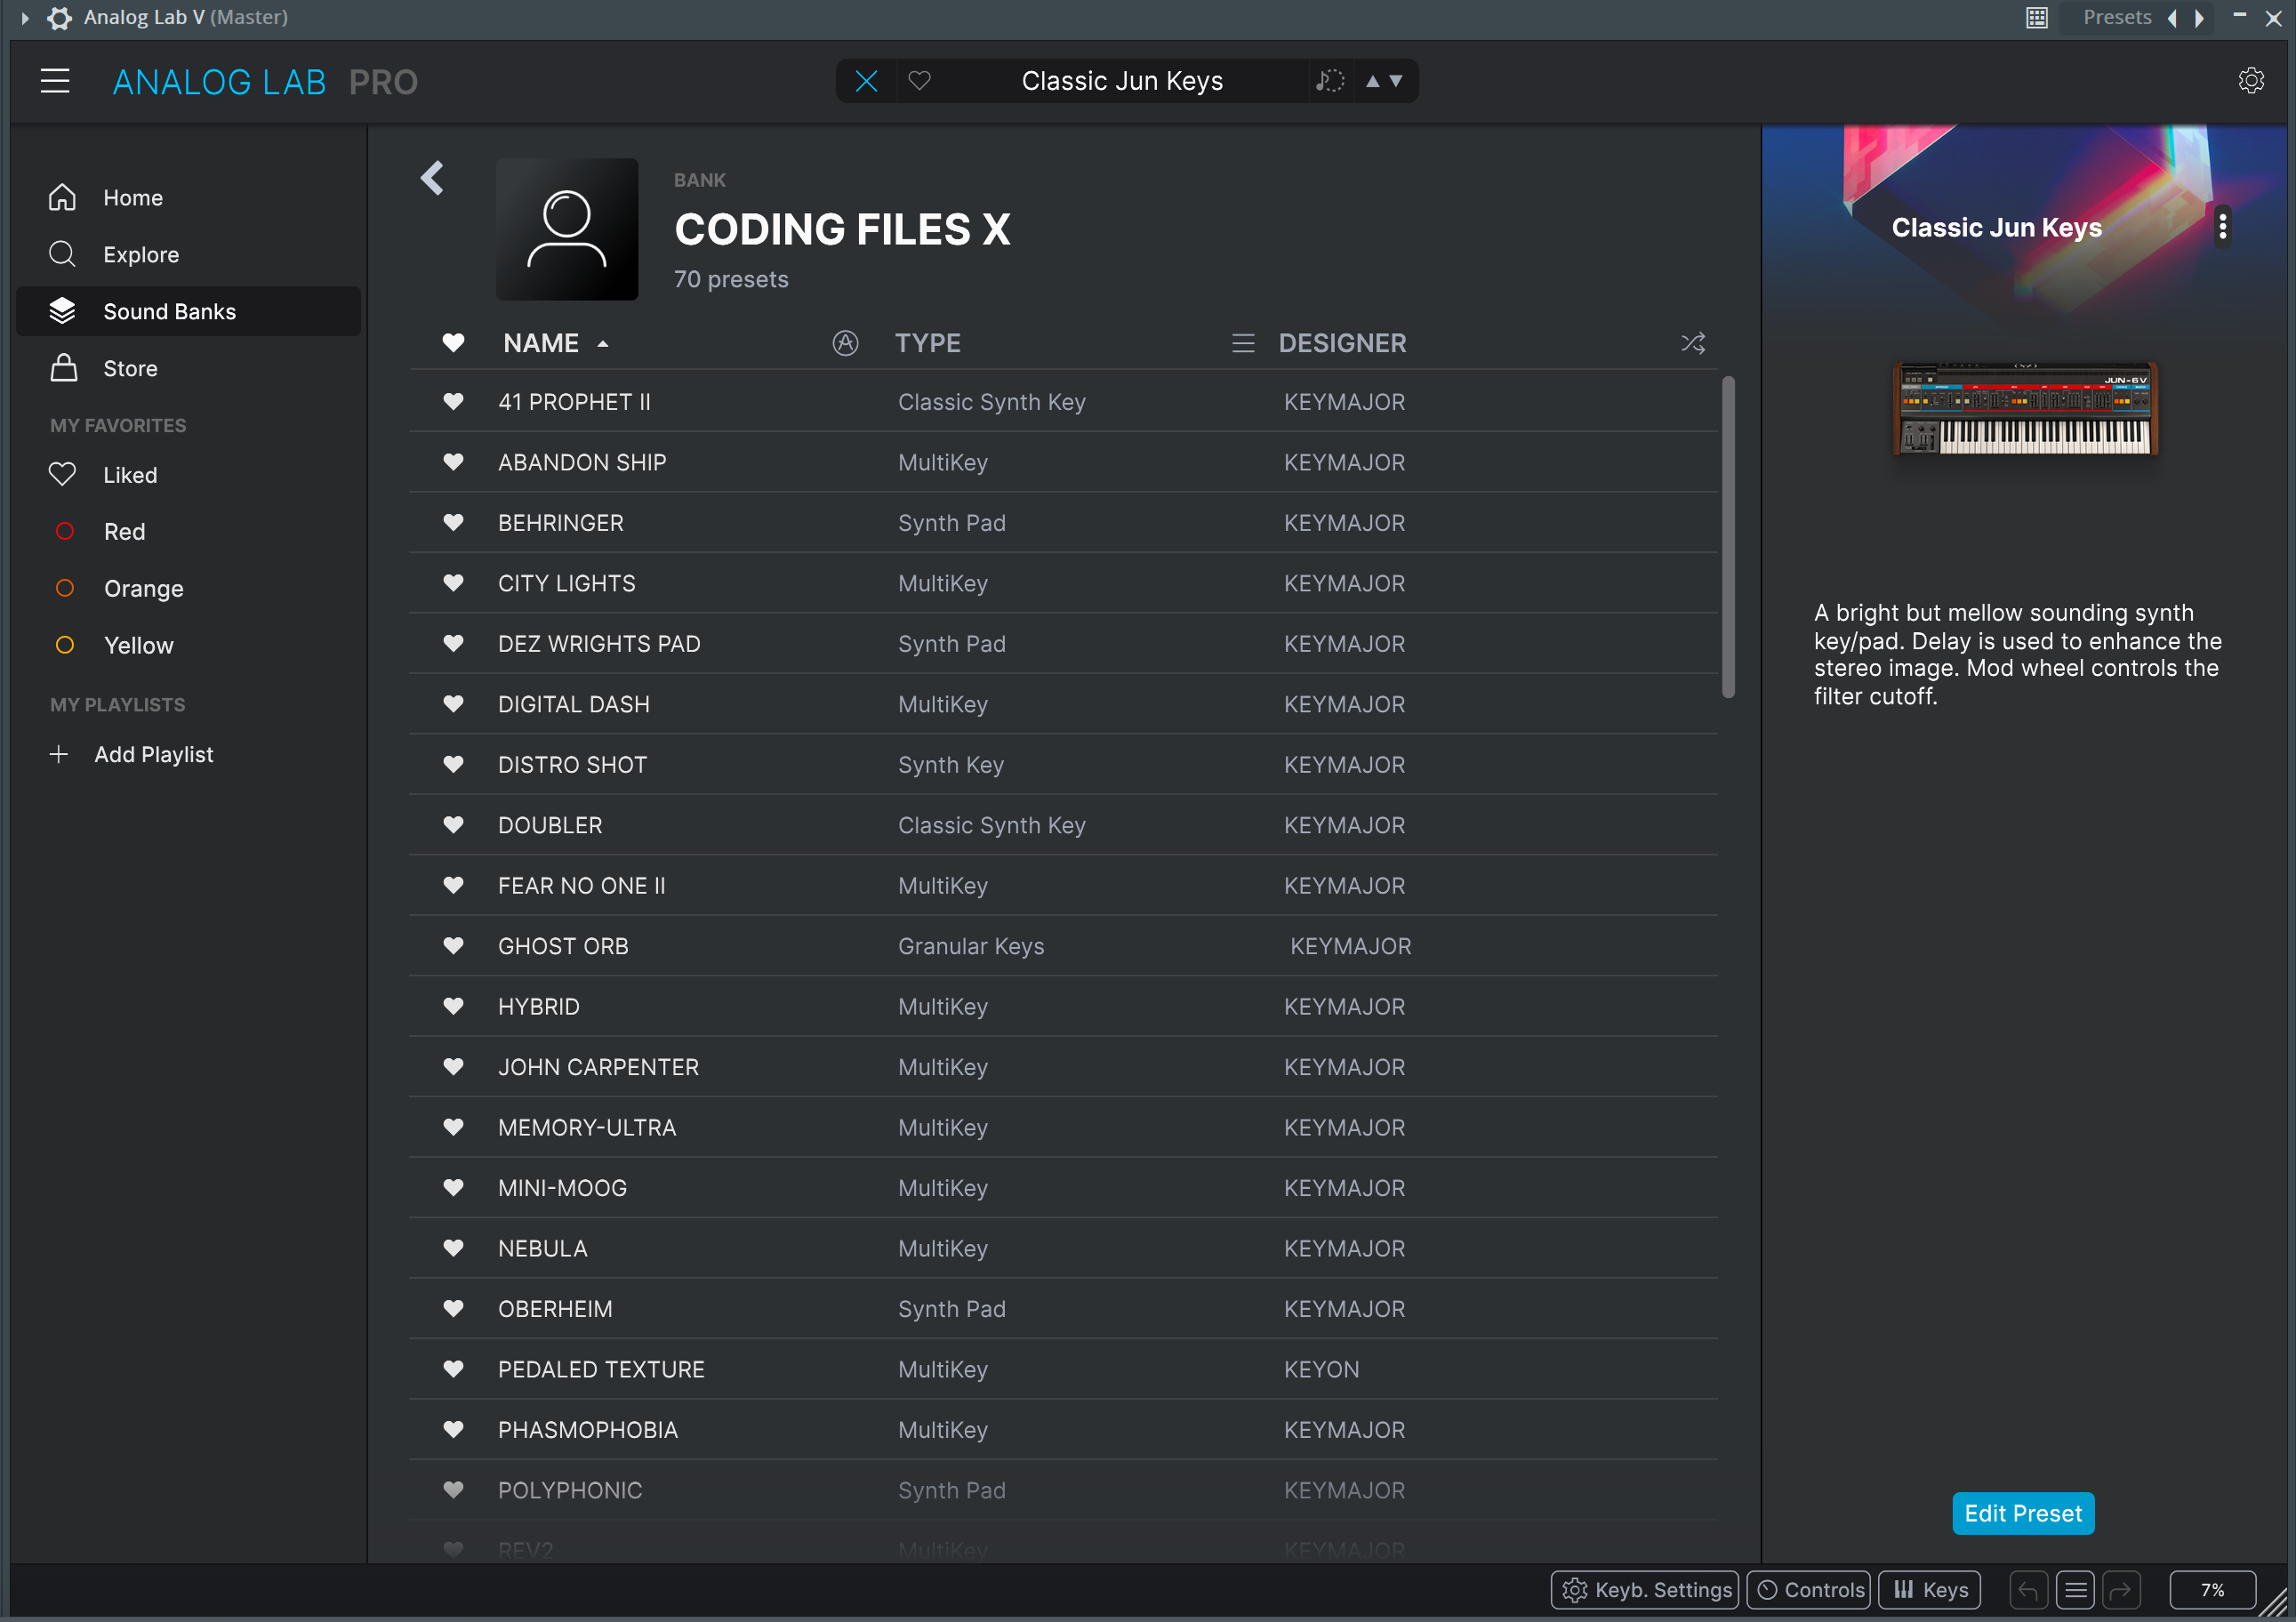Go to previous preset with up arrow

pos(1372,81)
